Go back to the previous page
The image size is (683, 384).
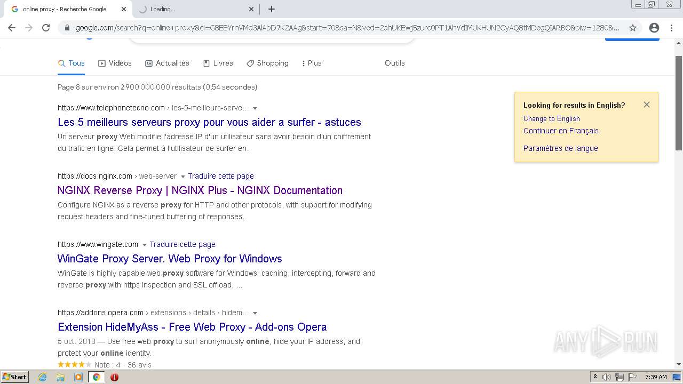pos(12,28)
